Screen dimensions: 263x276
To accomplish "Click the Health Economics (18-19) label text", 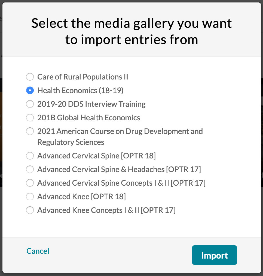I will 80,90.
